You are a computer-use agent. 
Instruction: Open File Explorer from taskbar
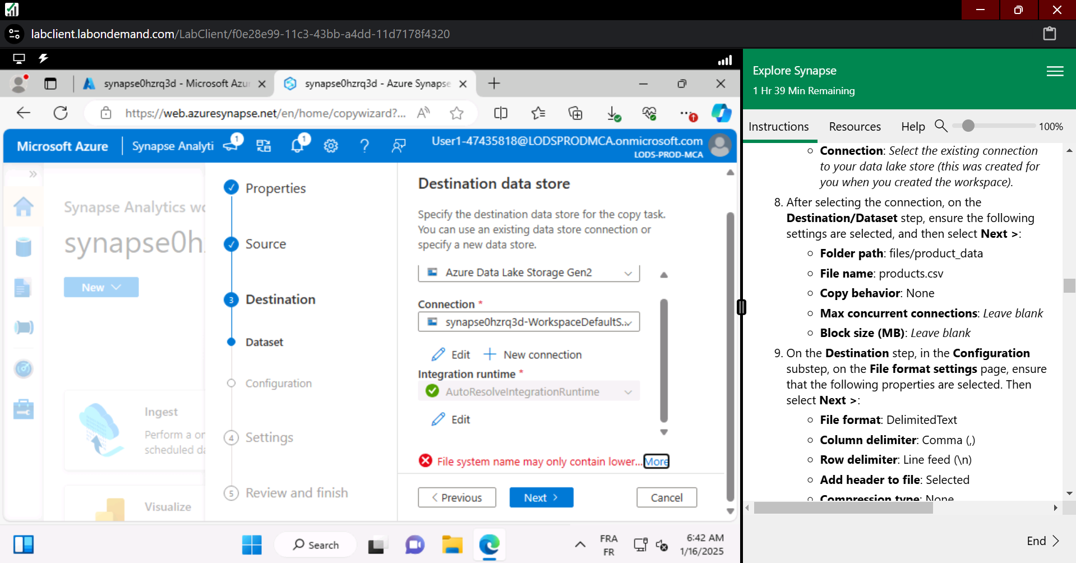(452, 544)
